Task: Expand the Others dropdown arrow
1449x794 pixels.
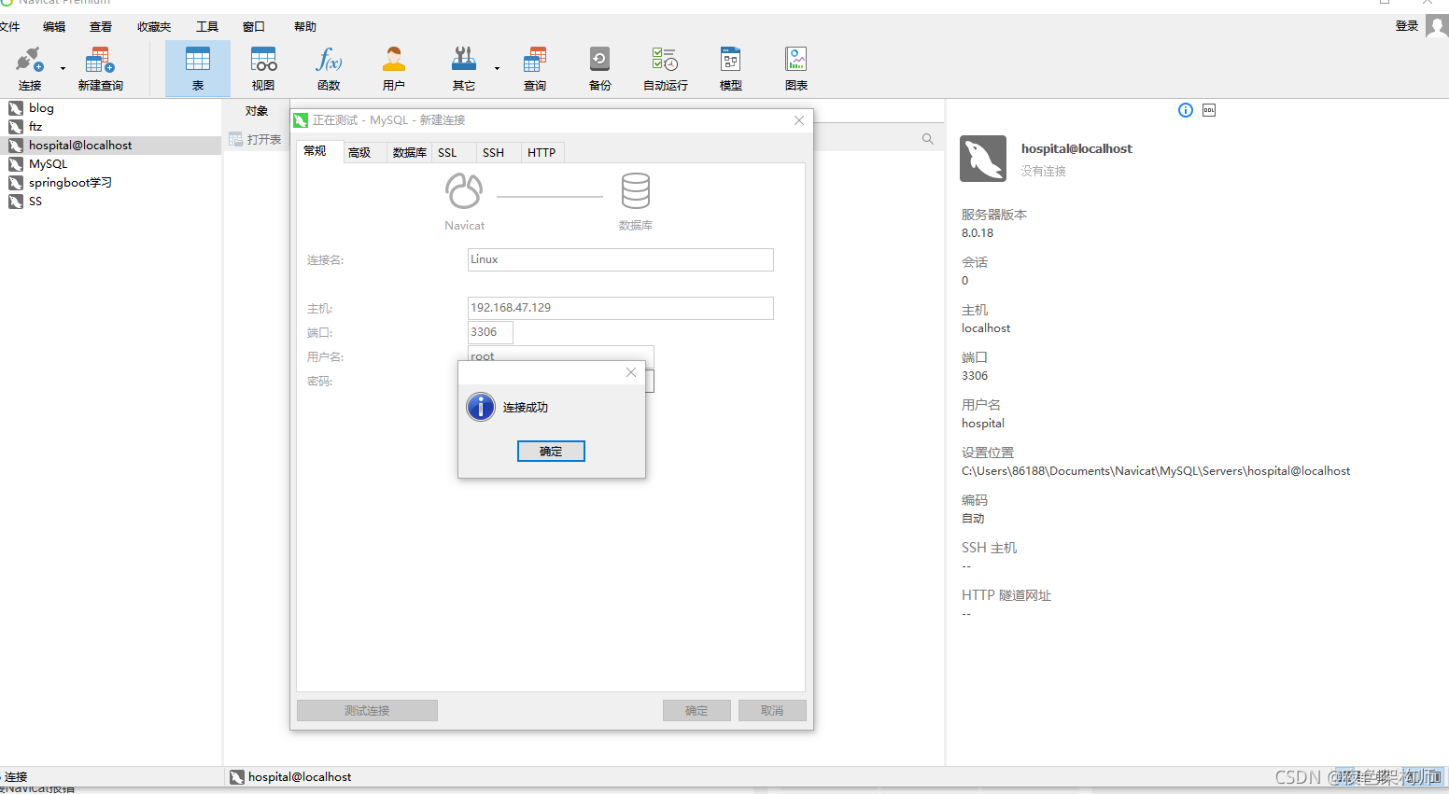Action: (x=497, y=69)
